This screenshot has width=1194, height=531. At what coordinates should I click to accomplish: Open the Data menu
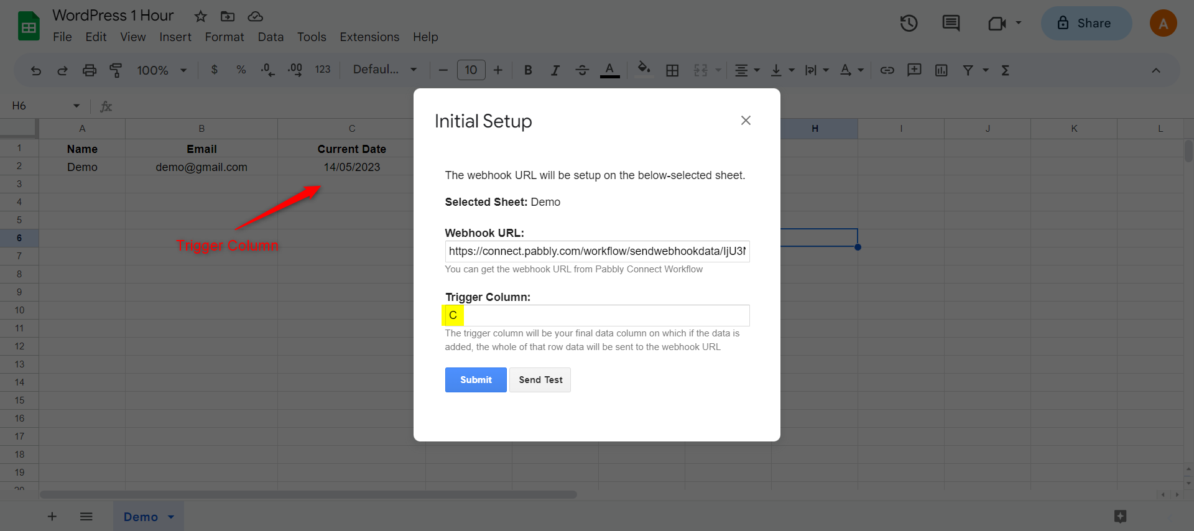coord(271,37)
